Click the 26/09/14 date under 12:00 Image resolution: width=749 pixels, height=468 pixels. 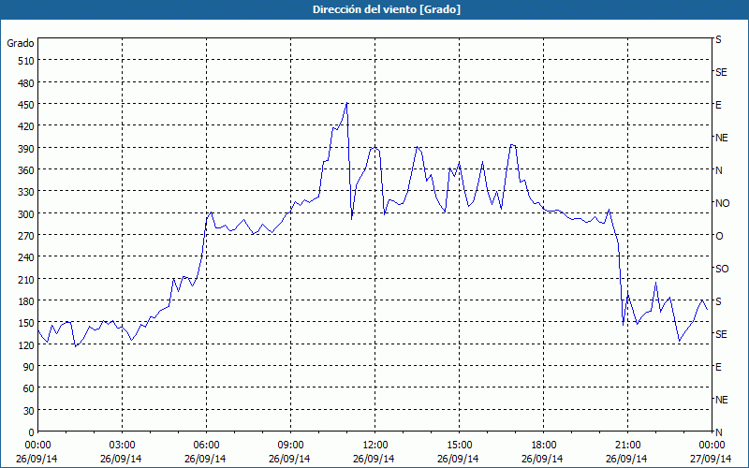[x=374, y=459]
